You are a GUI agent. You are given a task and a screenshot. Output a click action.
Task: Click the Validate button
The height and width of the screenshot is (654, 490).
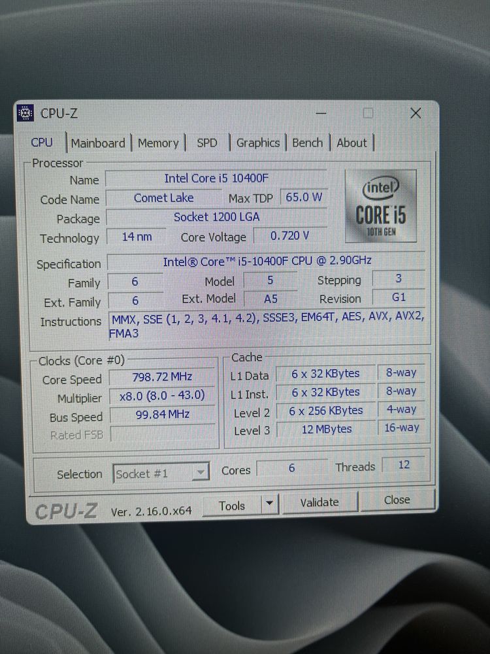pos(319,502)
